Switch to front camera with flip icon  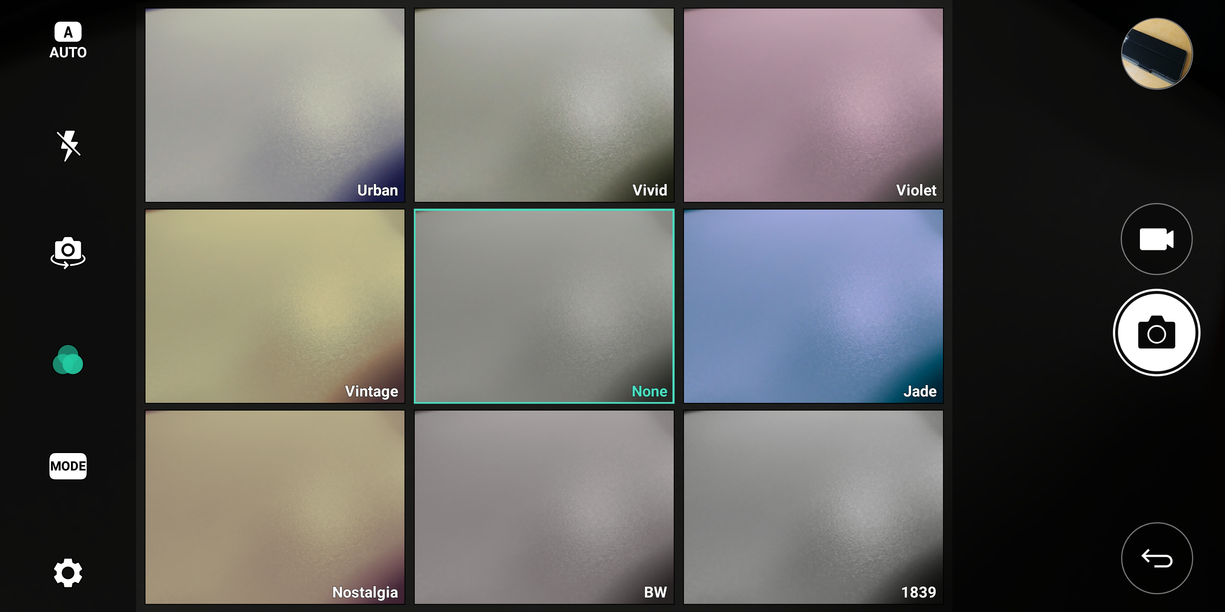[68, 252]
